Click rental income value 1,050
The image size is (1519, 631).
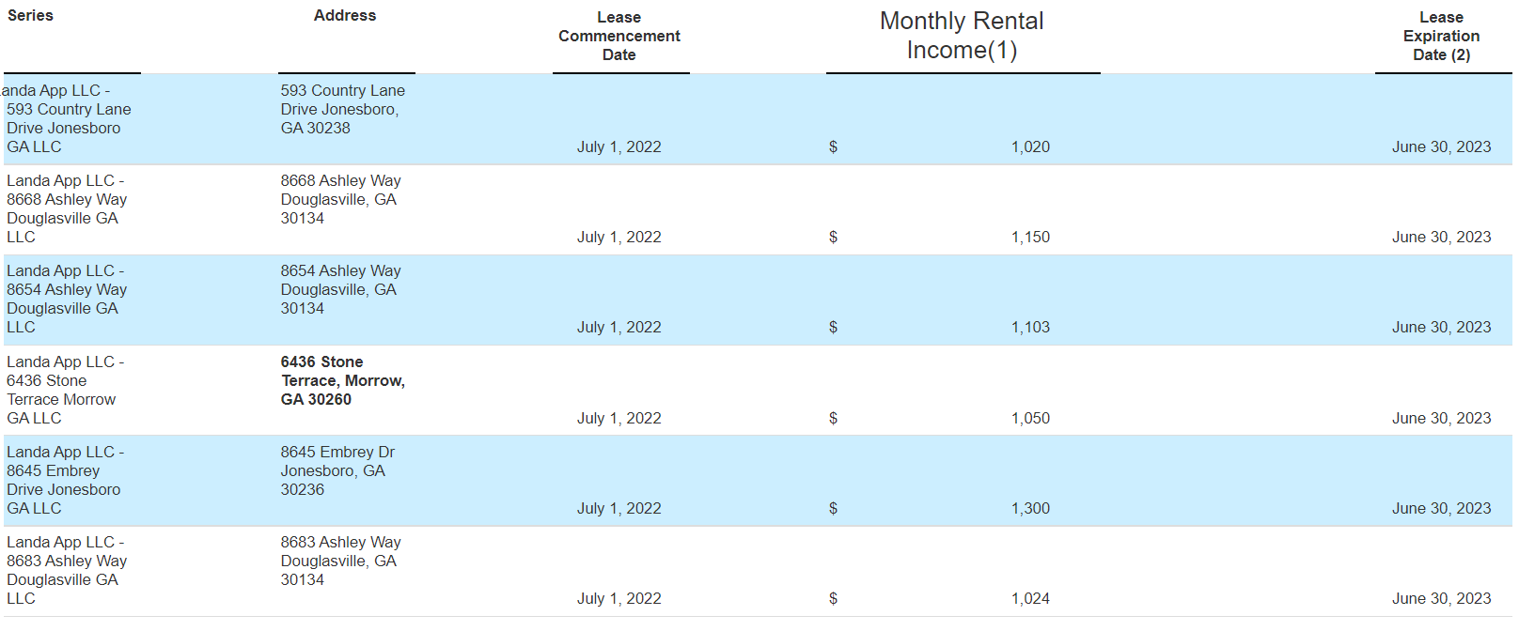1030,418
